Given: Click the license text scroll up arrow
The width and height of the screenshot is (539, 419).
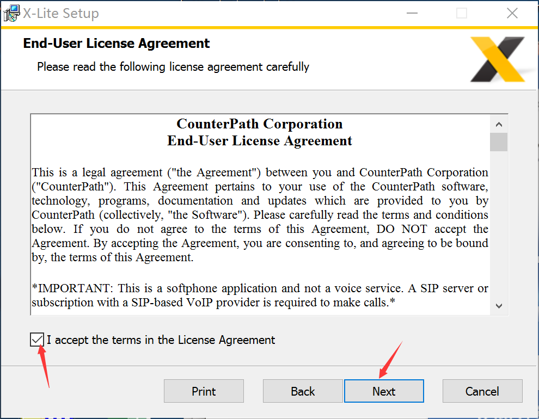Looking at the screenshot, I should (499, 124).
